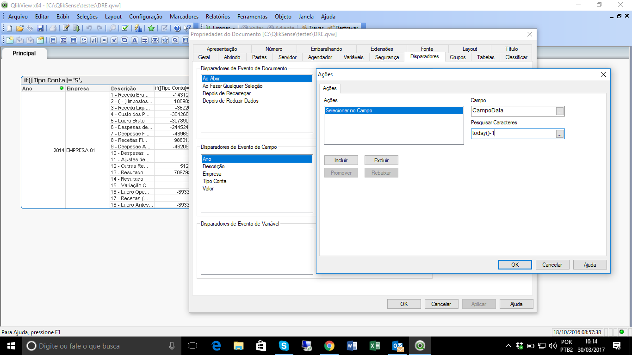
Task: Open the Arquivo menu
Action: pos(18,16)
